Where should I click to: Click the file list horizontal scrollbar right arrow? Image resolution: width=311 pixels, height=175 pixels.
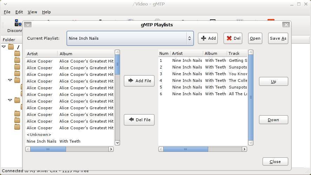tap(111, 149)
